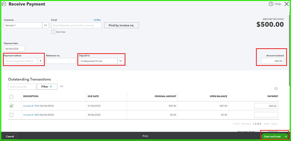Click the ORIGINAL AMOUNT column header
The image size is (291, 141).
click(165, 96)
